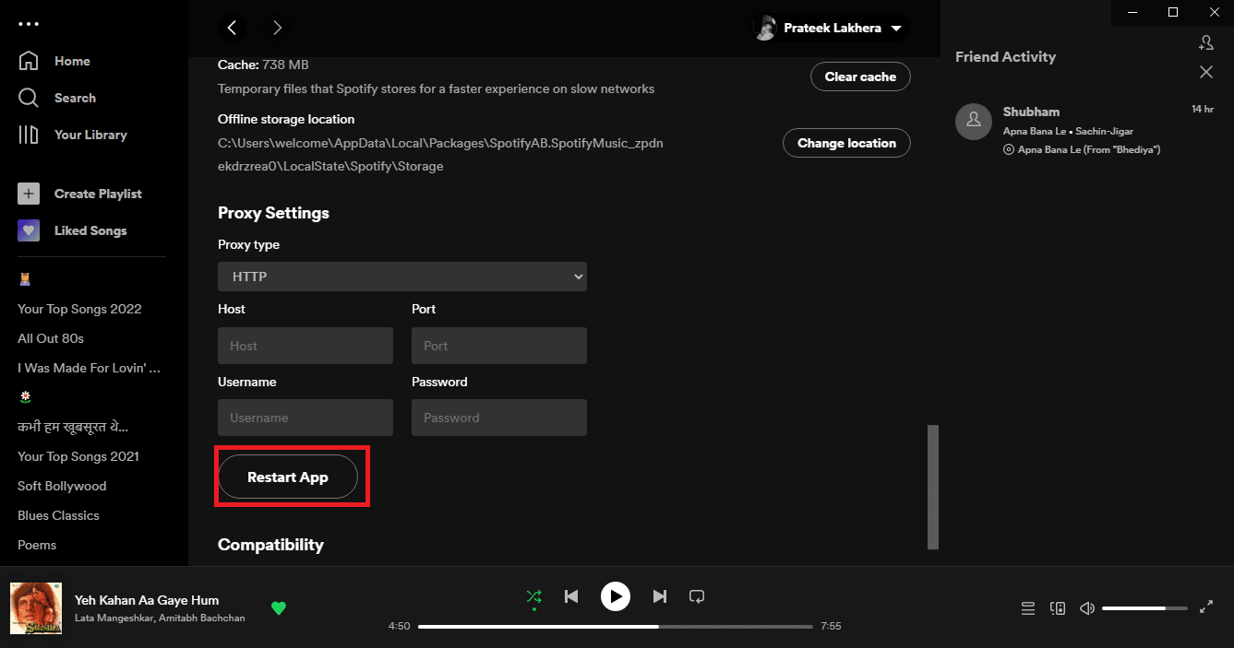Image resolution: width=1234 pixels, height=648 pixels.
Task: Open the Proxy type HTTP dropdown
Action: 402,277
